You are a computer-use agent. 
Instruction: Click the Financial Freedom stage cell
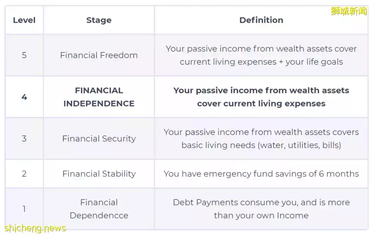tap(99, 55)
